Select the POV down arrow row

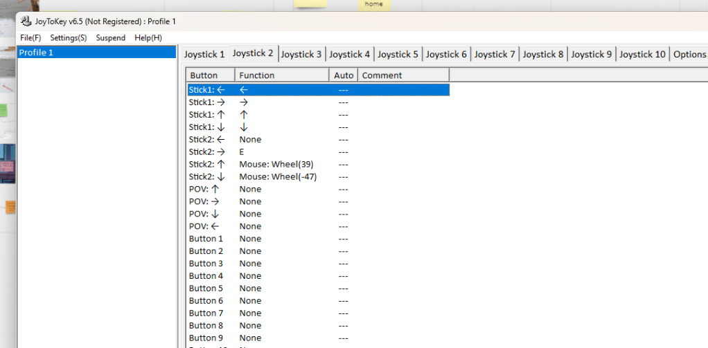(319, 214)
